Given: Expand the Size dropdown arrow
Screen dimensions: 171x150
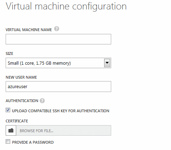Looking at the screenshot, I should (x=107, y=63).
